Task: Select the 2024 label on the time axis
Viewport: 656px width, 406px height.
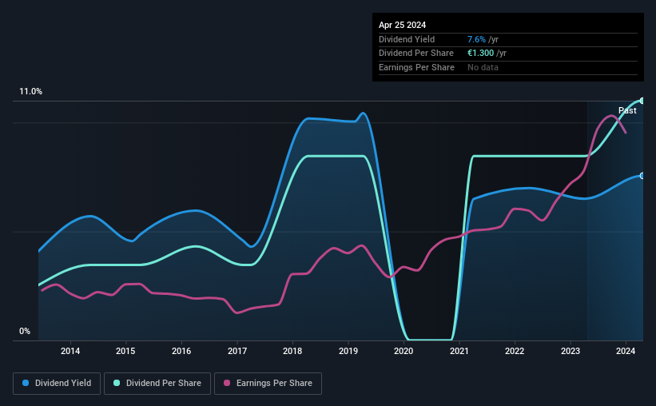Action: (626, 351)
